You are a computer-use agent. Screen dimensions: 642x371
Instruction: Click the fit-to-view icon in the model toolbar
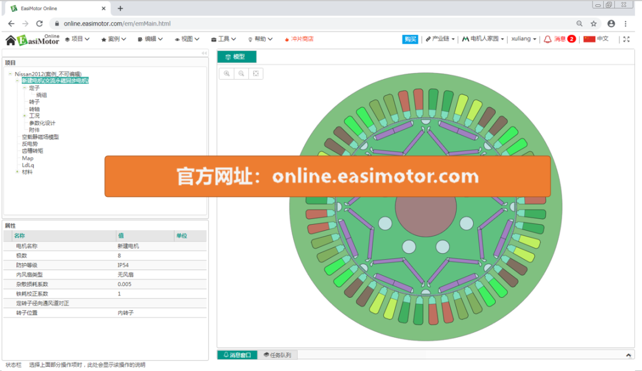point(256,73)
